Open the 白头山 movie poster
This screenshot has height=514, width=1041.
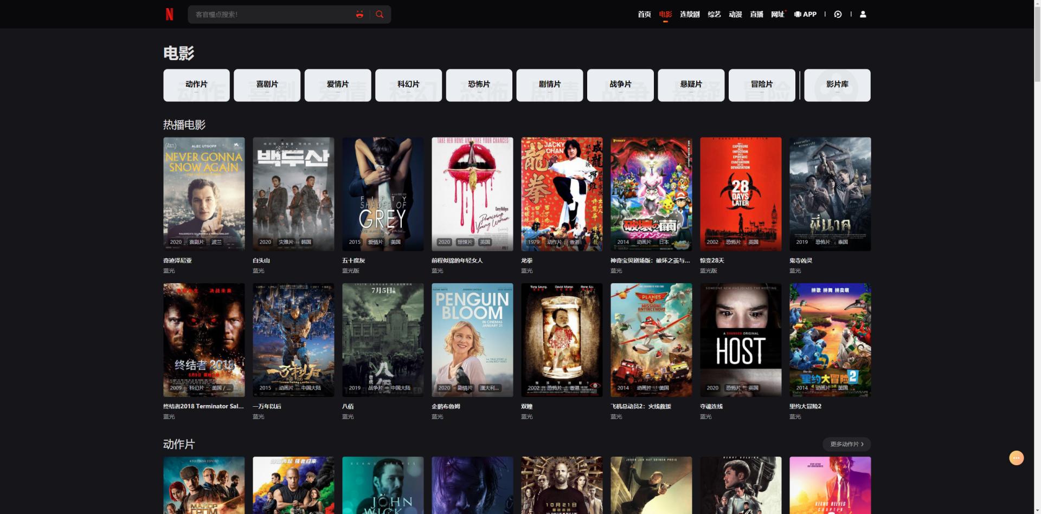coord(293,194)
